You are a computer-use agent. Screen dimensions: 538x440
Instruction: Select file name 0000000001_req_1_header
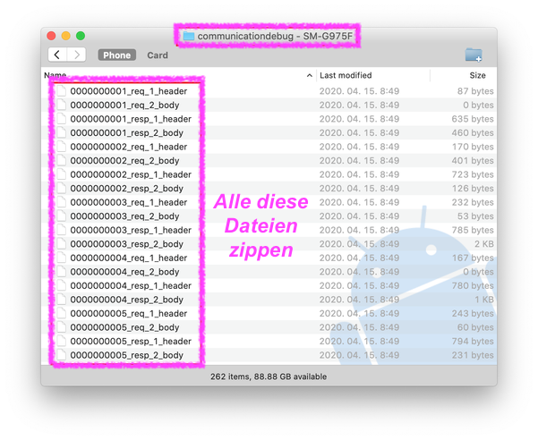coord(129,91)
